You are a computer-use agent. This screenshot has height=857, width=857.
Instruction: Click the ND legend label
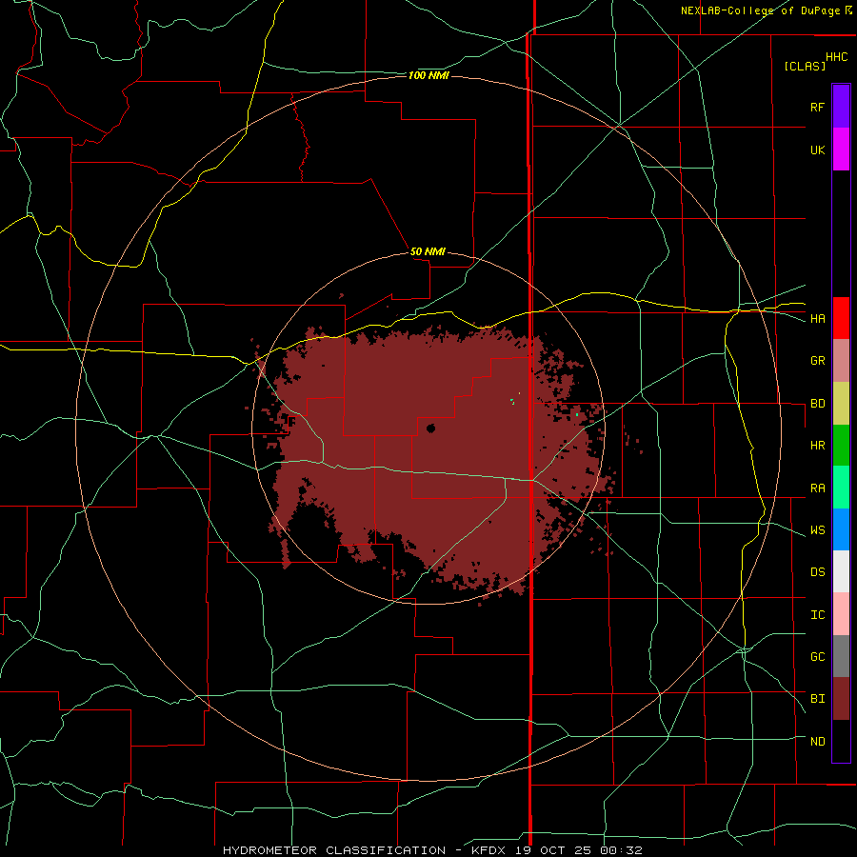[817, 741]
